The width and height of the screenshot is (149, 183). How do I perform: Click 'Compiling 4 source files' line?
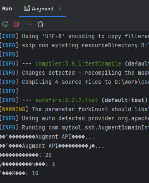pos(74,82)
